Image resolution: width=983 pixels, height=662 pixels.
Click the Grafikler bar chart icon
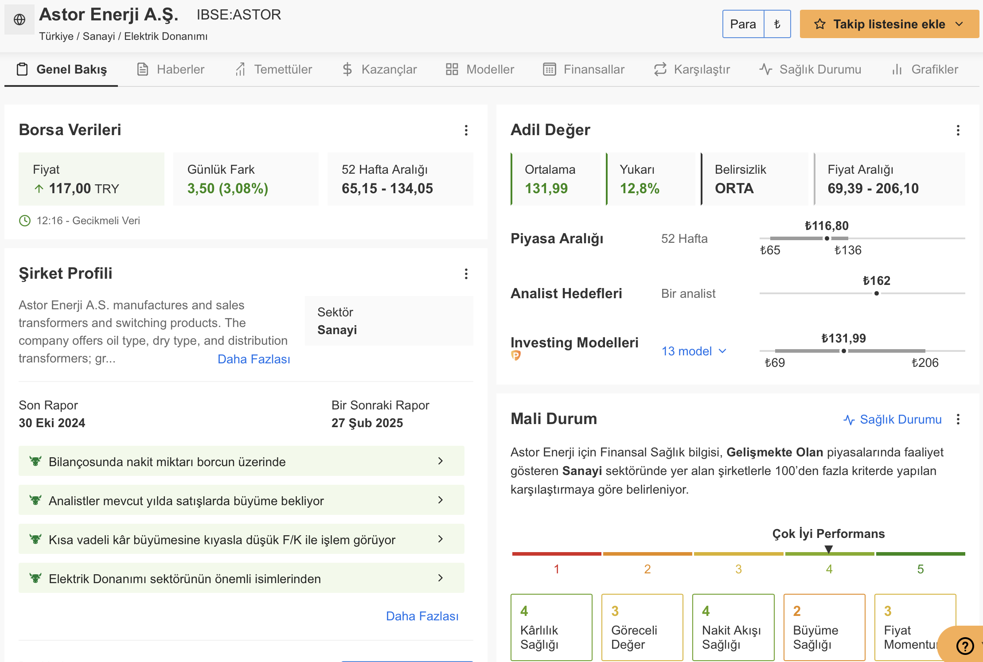pyautogui.click(x=897, y=69)
